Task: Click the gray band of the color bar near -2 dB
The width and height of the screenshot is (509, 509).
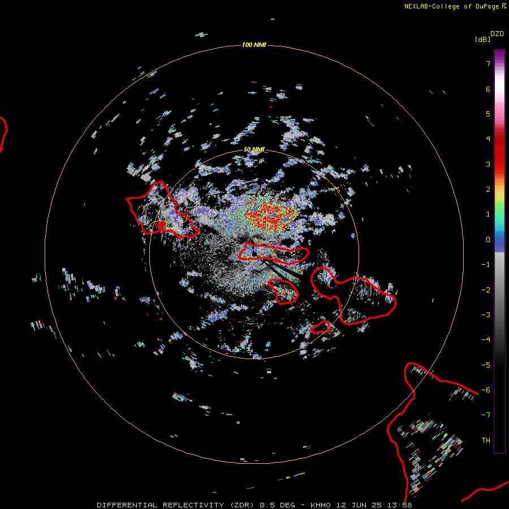Action: tap(499, 289)
